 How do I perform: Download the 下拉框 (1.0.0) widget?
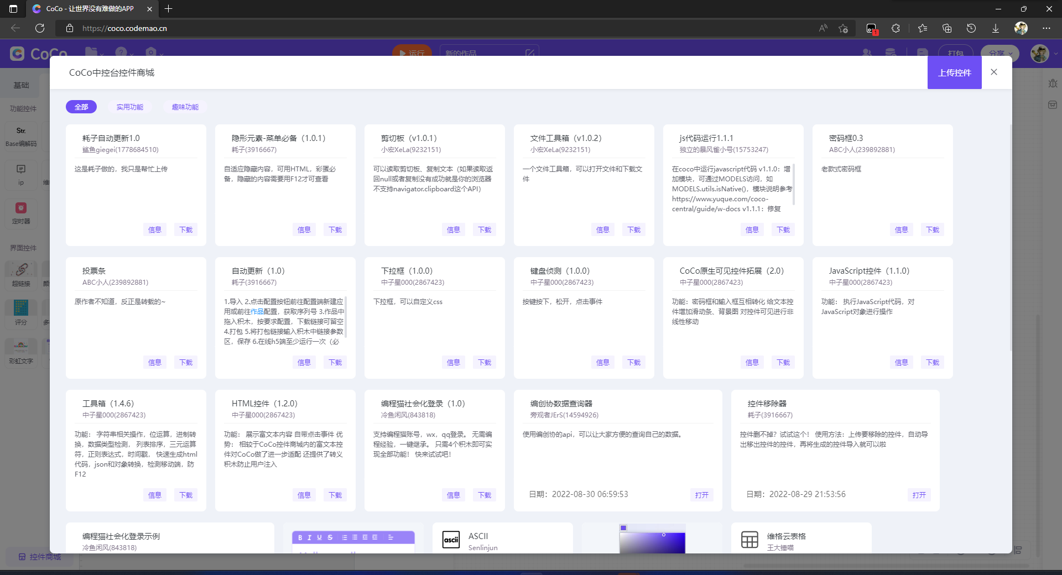(485, 362)
